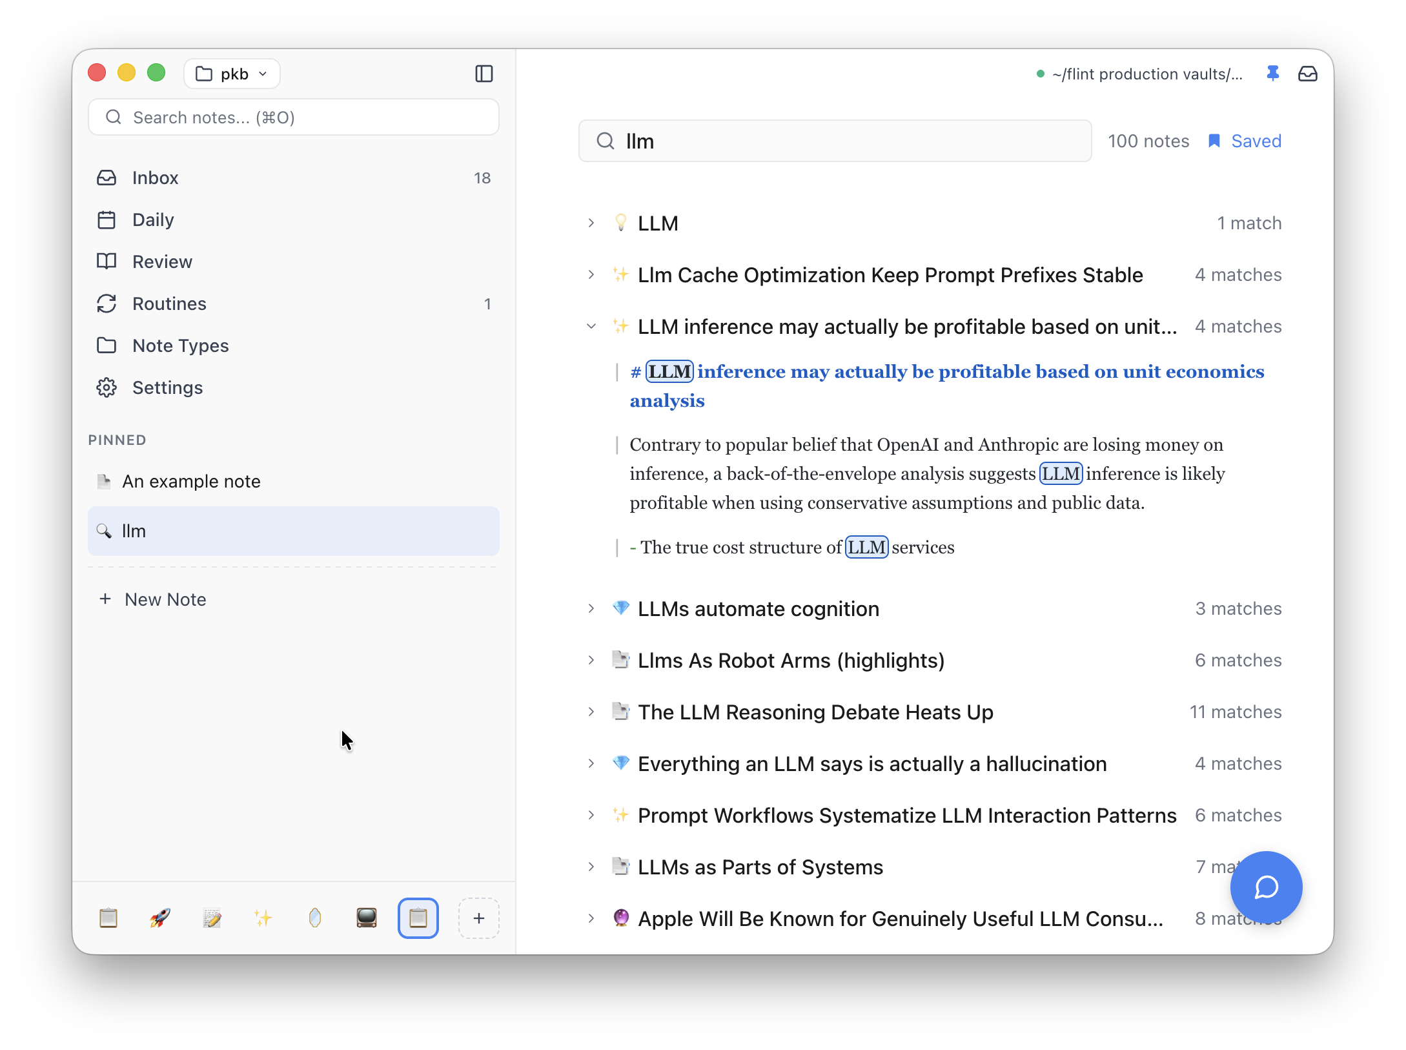Open the rocket workspace in the bottom toolbar

160,918
